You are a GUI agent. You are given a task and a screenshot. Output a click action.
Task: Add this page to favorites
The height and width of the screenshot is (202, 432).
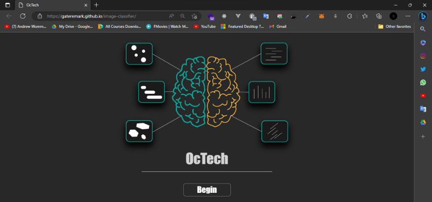[194, 16]
